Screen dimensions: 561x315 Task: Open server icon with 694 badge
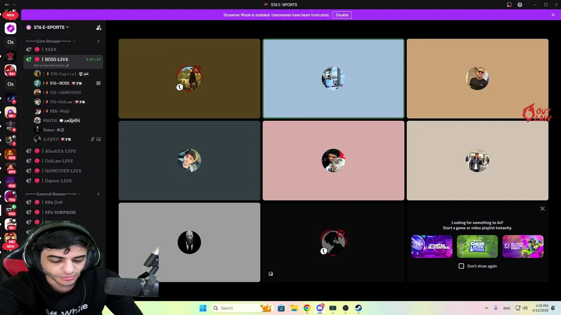tap(11, 168)
